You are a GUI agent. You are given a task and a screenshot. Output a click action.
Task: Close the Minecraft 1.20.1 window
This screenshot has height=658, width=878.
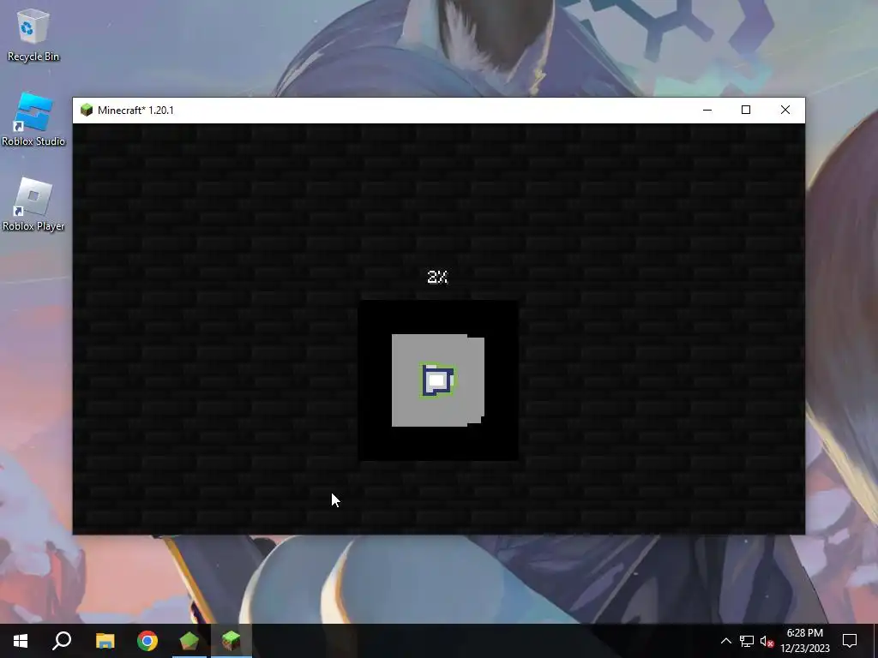click(785, 111)
